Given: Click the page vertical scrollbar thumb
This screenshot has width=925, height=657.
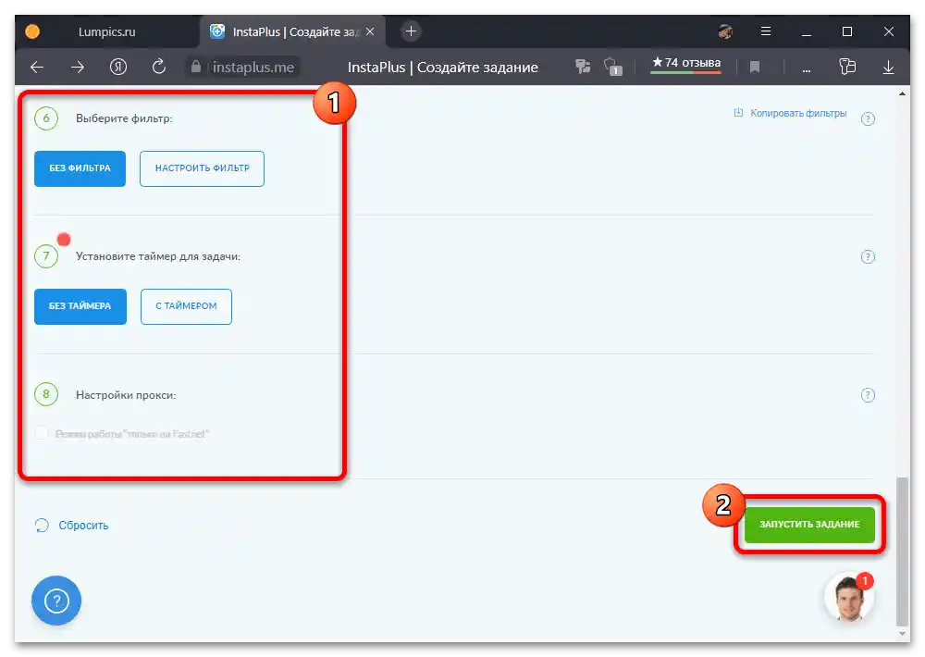Looking at the screenshot, I should click(x=902, y=551).
